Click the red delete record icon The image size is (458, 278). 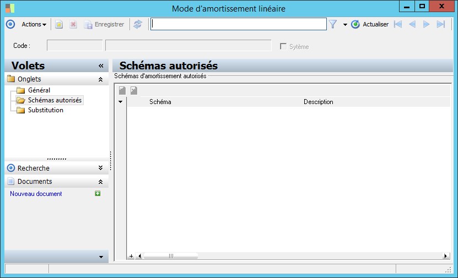point(73,24)
